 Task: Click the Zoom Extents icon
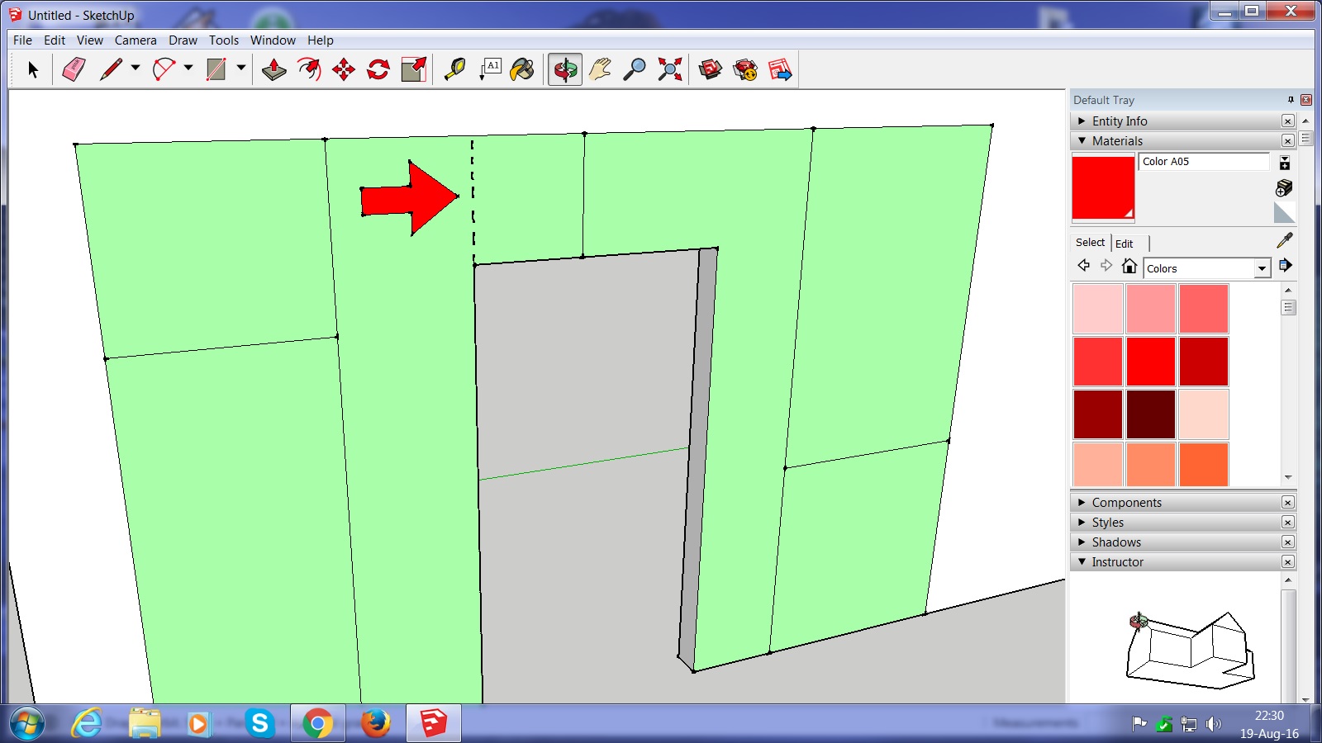(x=669, y=69)
